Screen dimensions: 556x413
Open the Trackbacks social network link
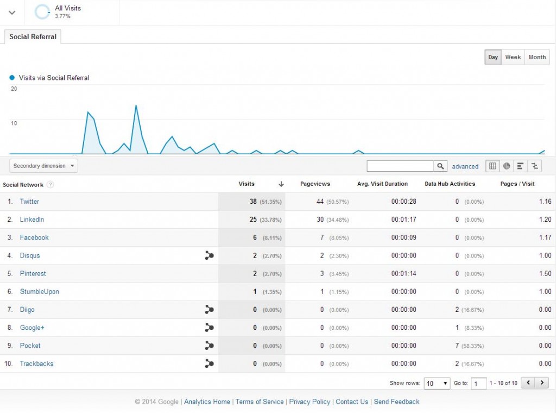[36, 364]
